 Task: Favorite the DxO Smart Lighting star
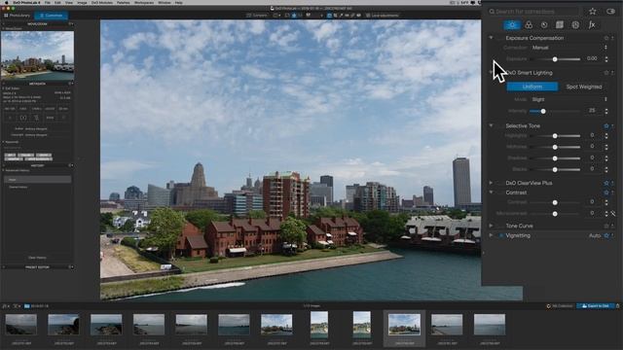pyautogui.click(x=606, y=73)
